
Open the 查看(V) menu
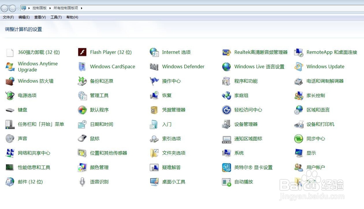click(x=40, y=17)
